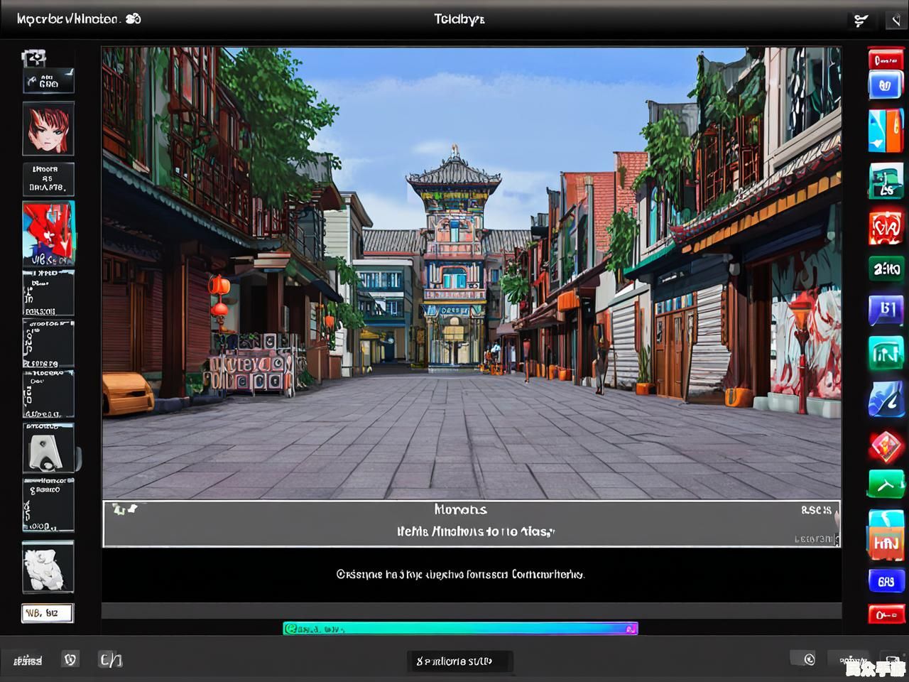
Task: Open the blue feather icon on right sidebar
Action: (886, 401)
